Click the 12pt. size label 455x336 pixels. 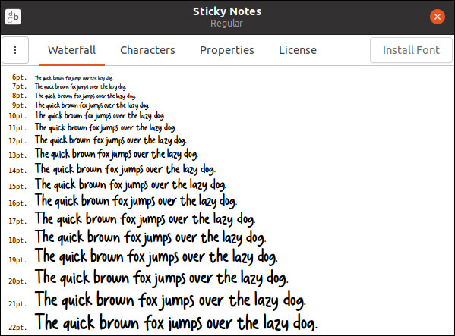point(17,141)
